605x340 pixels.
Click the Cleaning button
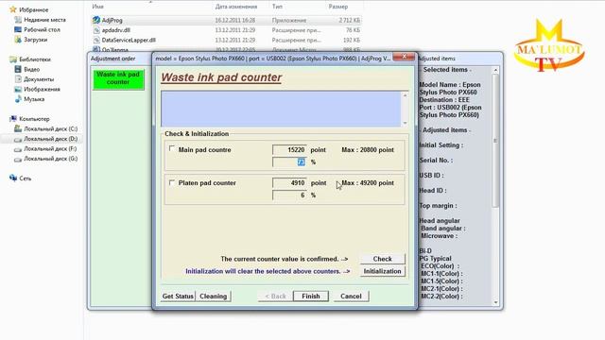pos(214,296)
